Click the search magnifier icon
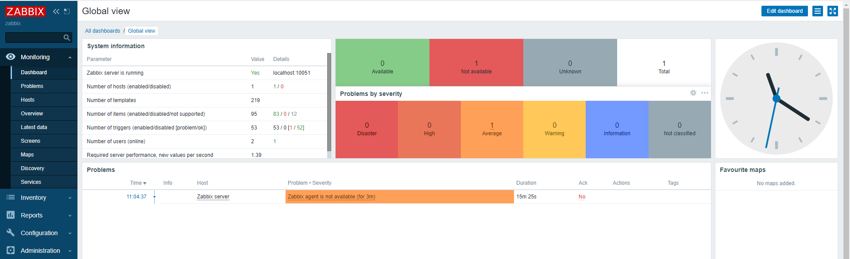The width and height of the screenshot is (850, 259). click(67, 38)
